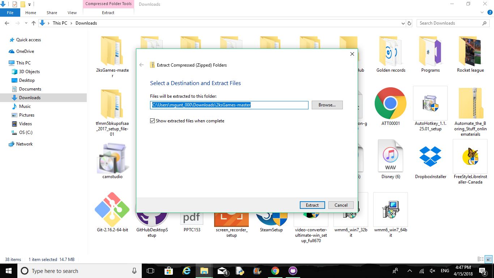Click the back arrow in the Extract dialog
Screen dimensions: 494x278
tap(141, 65)
